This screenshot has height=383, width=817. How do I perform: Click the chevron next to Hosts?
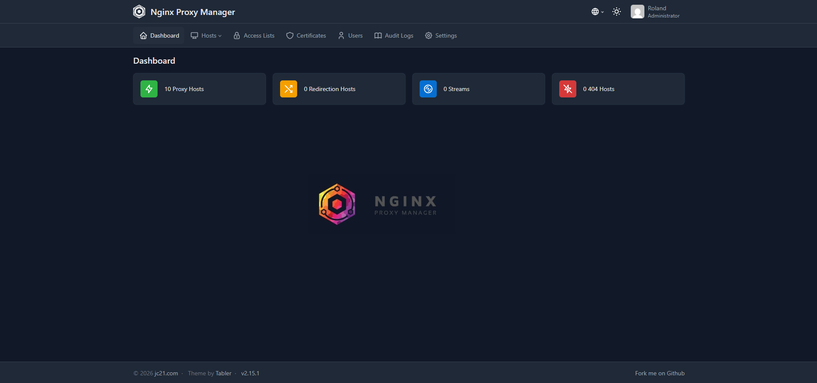(220, 36)
